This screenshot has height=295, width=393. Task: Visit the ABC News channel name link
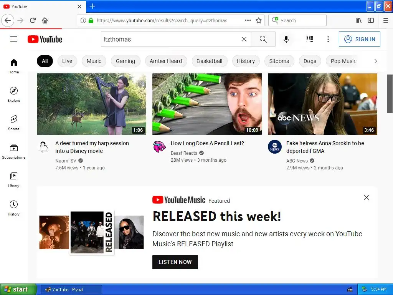tap(297, 161)
